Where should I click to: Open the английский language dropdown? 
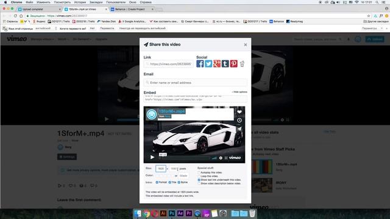point(46,29)
